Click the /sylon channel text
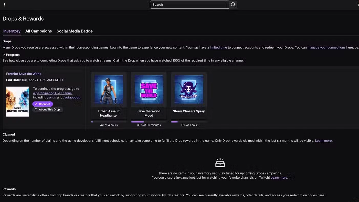359x202 pixels. click(x=51, y=97)
